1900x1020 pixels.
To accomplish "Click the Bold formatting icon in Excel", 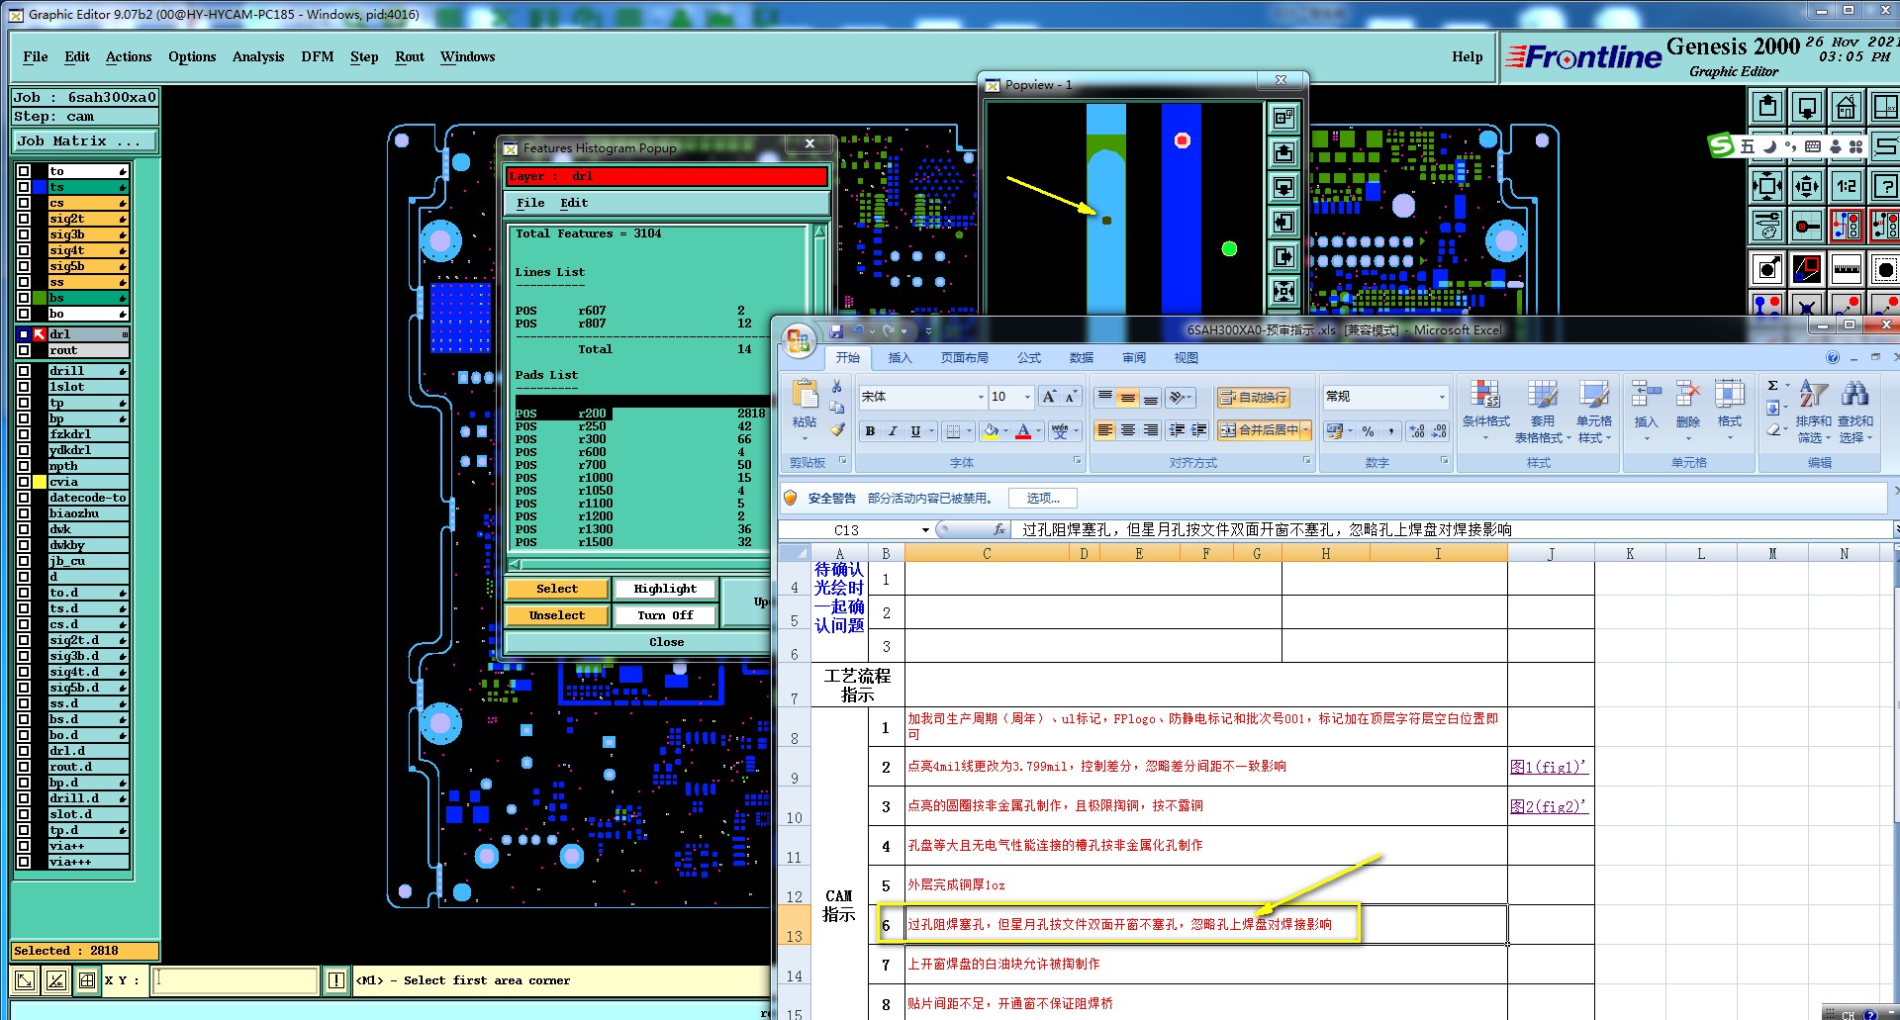I will coord(870,431).
